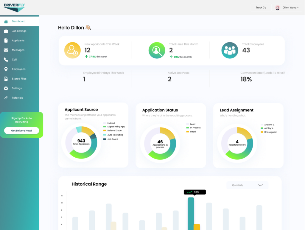The image size is (305, 230).
Task: Click the Indeed legend swatch
Action: 105,123
